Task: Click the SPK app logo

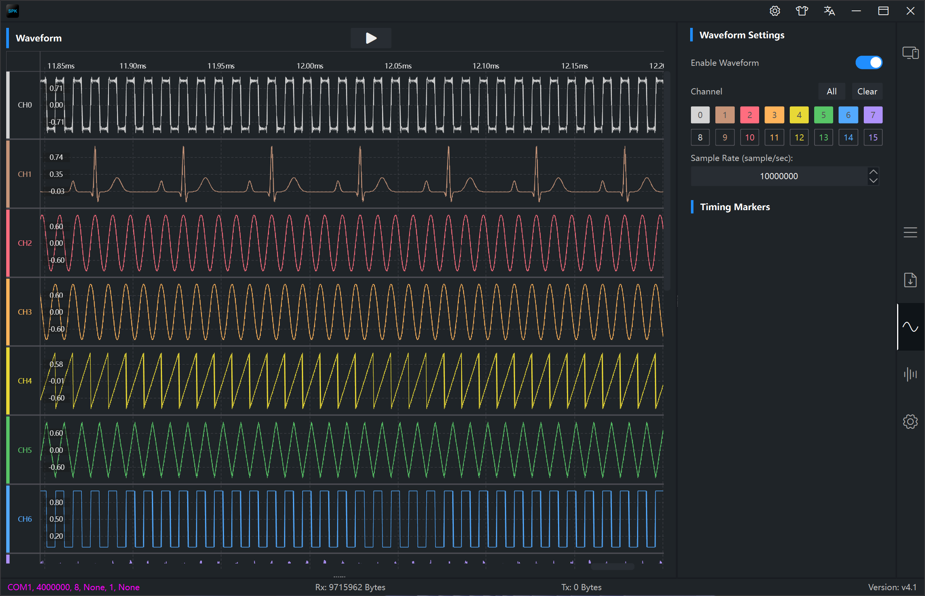Action: [x=13, y=11]
